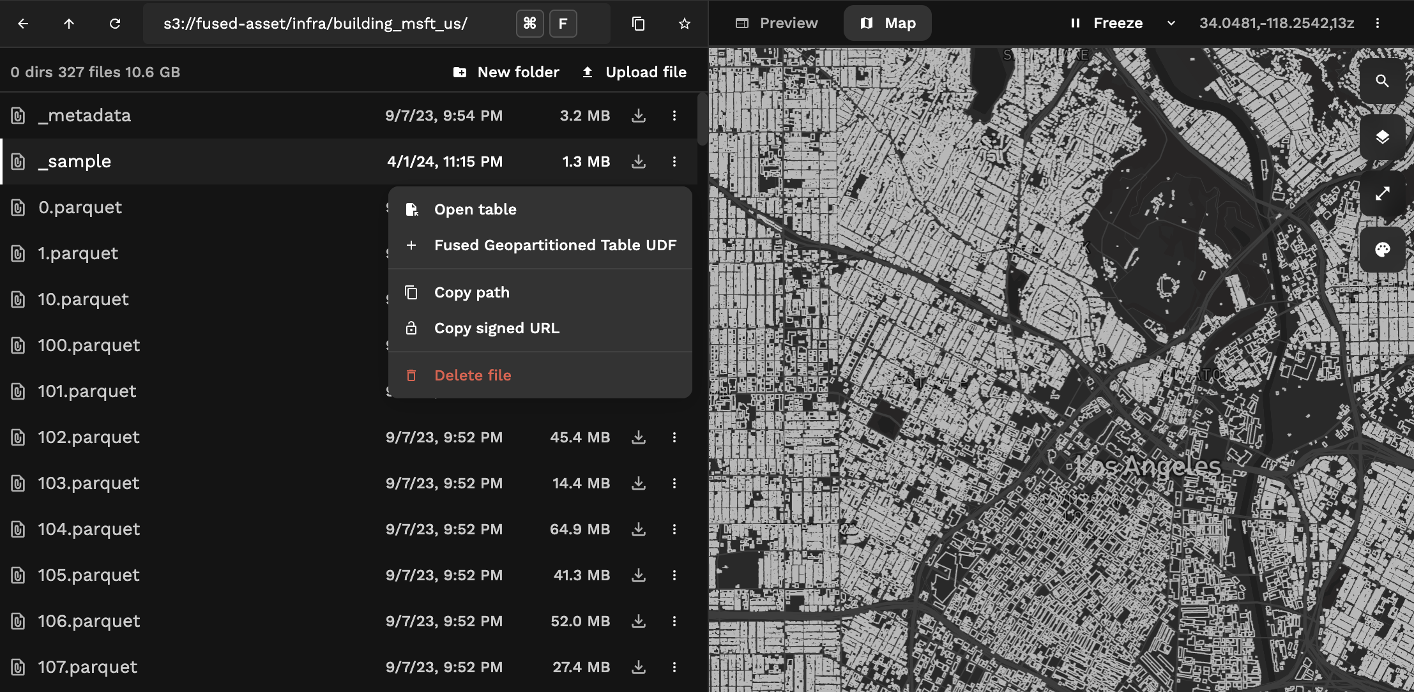
Task: Refresh the file browser
Action: pyautogui.click(x=116, y=24)
